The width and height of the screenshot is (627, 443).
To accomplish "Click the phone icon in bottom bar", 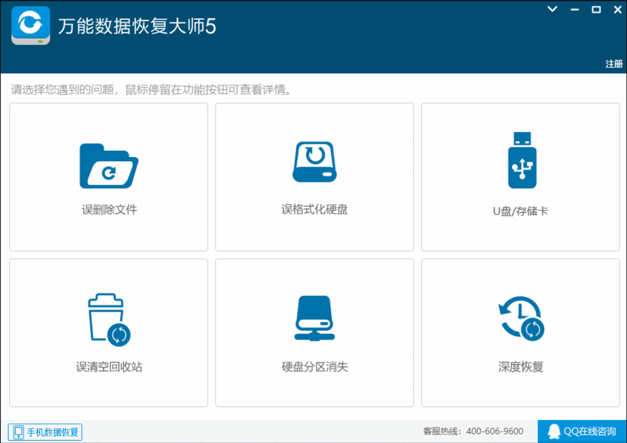I will (x=18, y=432).
